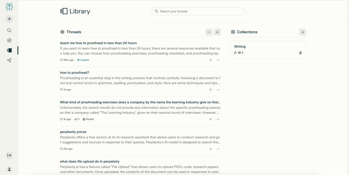Expand the sidebar with arrow icon
Viewport: 349px width, 175px height.
pyautogui.click(x=9, y=155)
